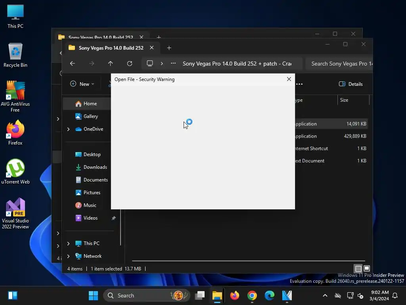This screenshot has height=305, width=406.
Task: Click the muted volume tray icon
Action: tap(360, 295)
